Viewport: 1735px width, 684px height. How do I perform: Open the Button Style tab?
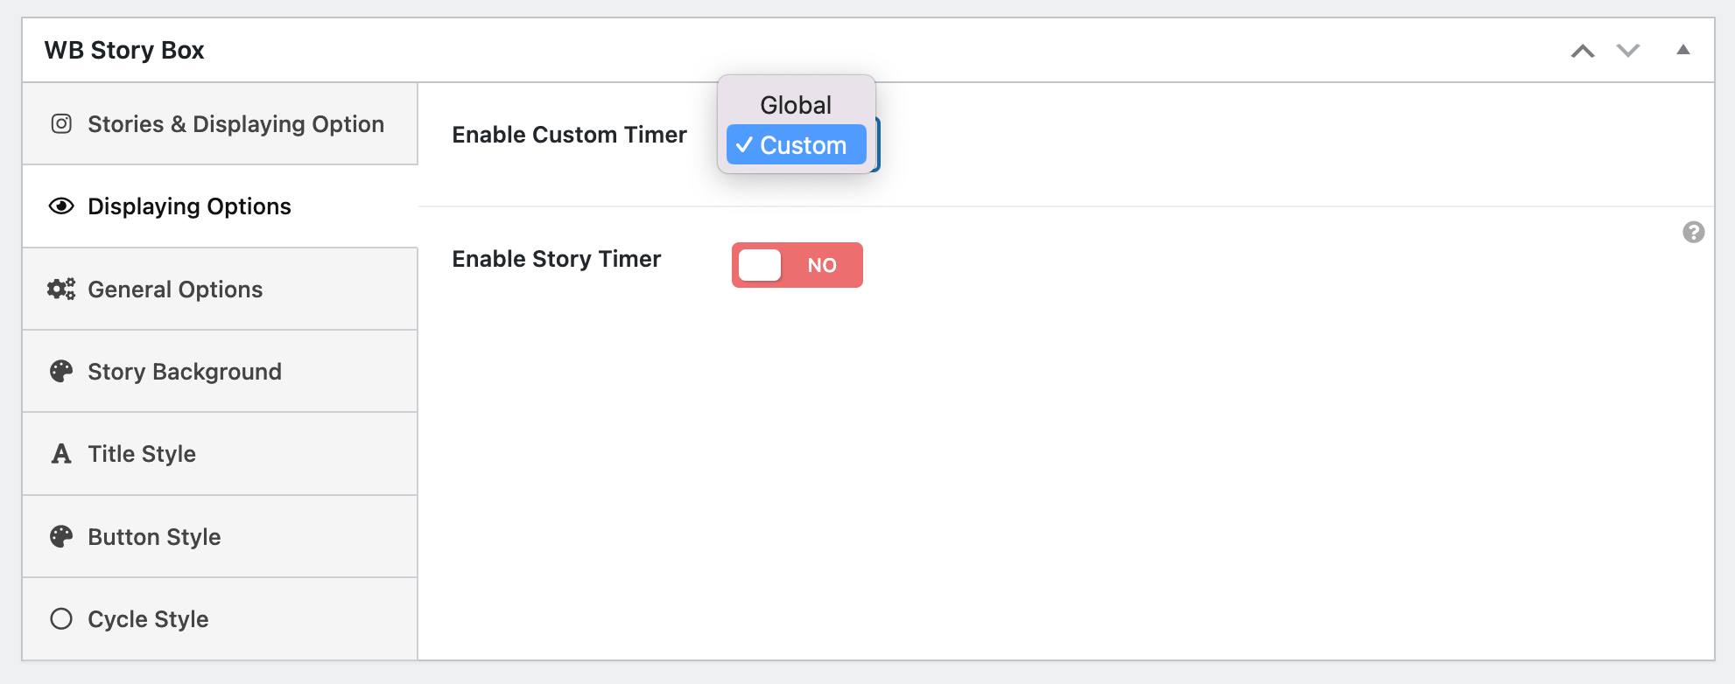(154, 537)
